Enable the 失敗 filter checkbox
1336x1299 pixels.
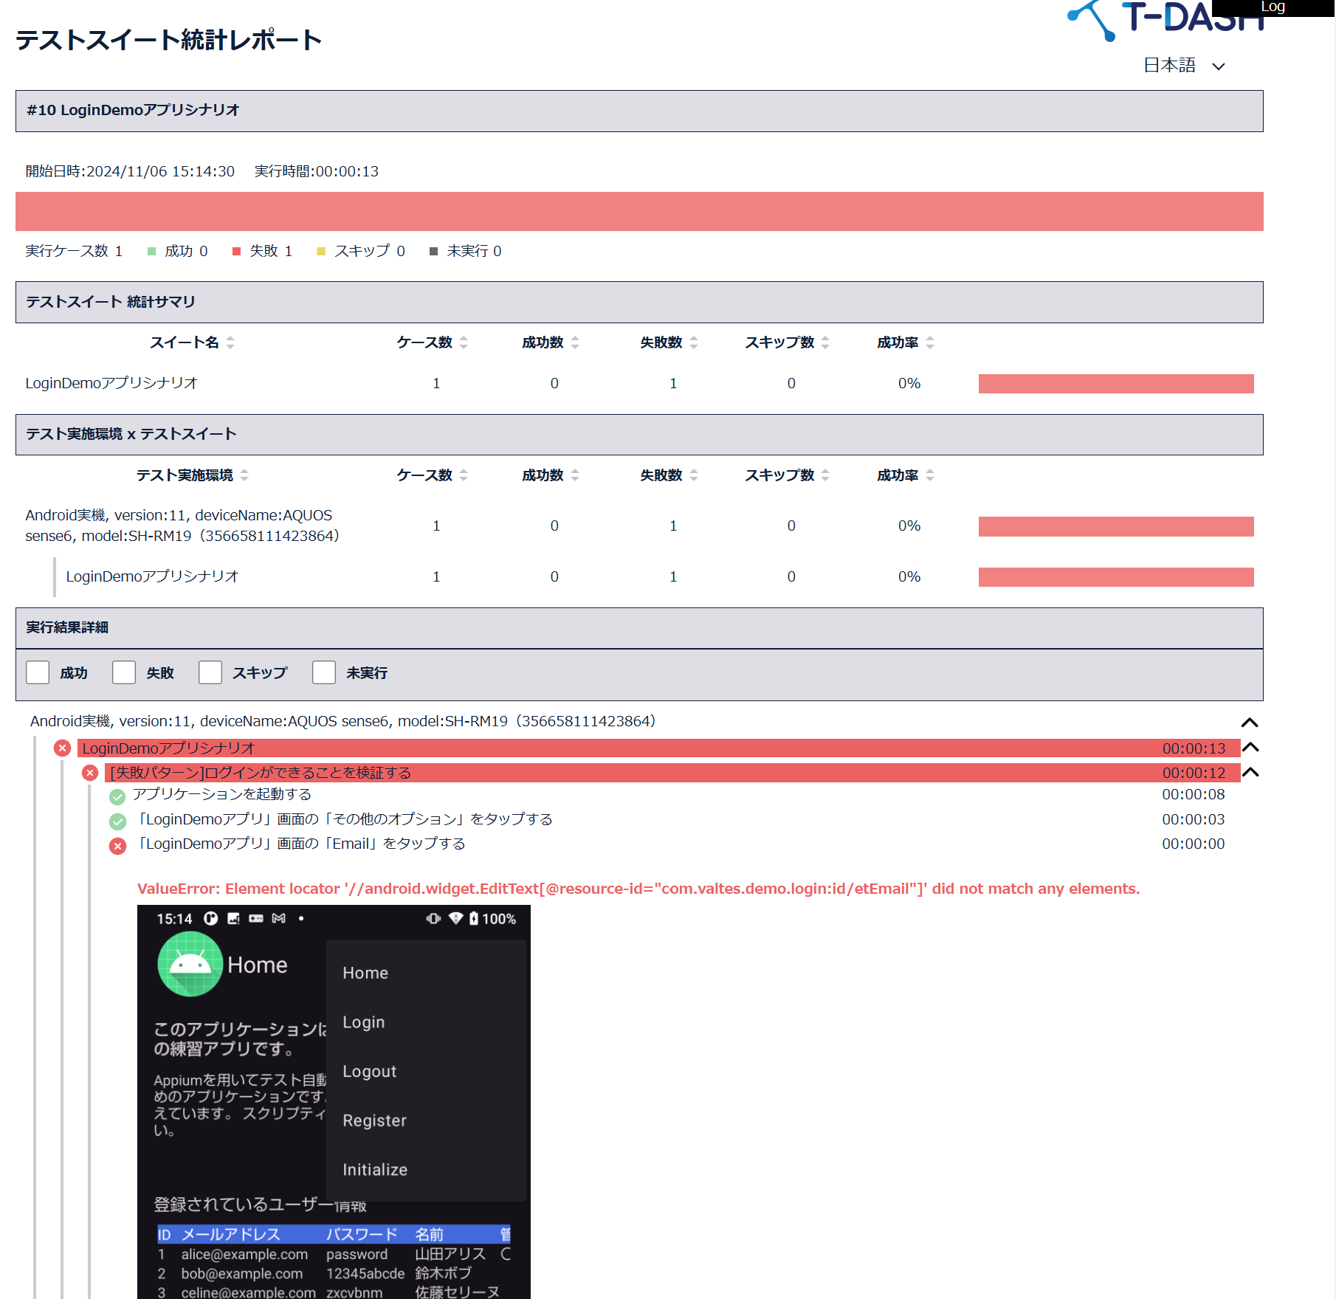(124, 672)
